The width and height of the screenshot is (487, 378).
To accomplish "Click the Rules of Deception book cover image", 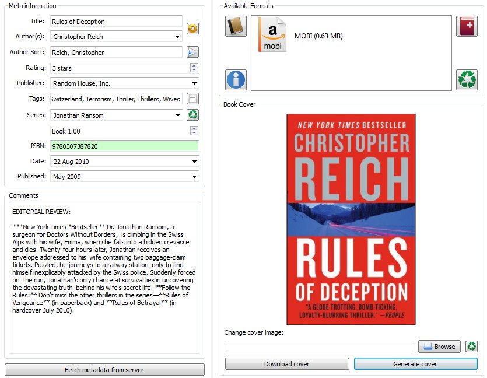I will coord(351,219).
